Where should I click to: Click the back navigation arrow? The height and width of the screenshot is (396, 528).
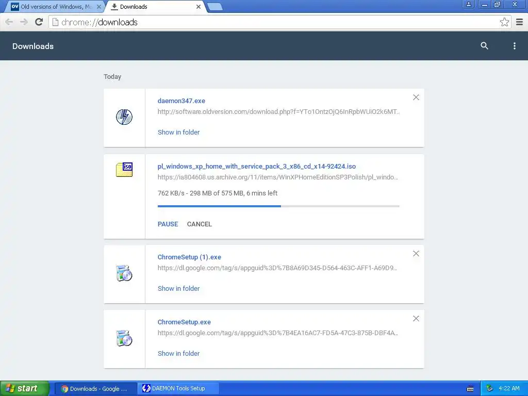[x=9, y=22]
